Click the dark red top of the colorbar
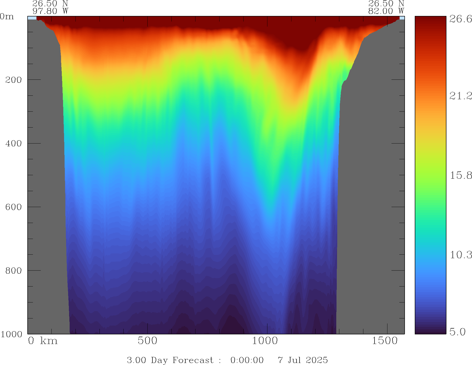Screen dimensions: 472x365 430,20
